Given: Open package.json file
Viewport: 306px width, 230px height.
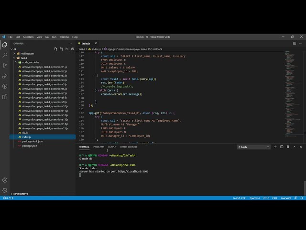Looking at the screenshot, I should 30,146.
